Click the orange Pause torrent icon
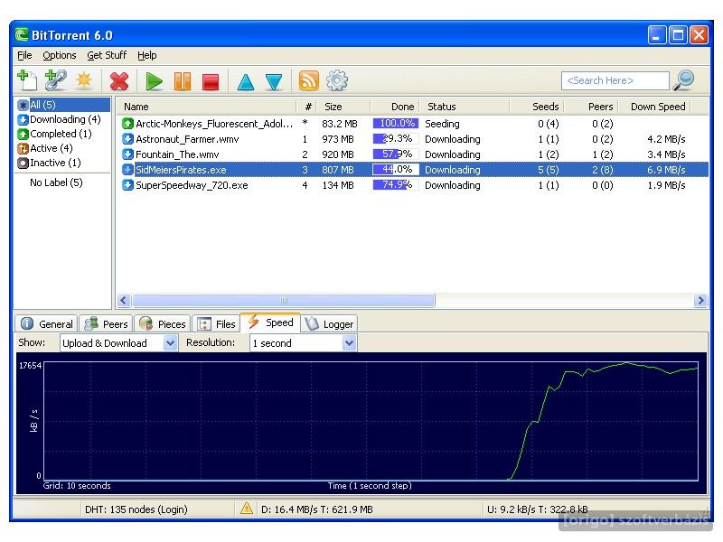Screen dimensions: 723x542 (183, 81)
